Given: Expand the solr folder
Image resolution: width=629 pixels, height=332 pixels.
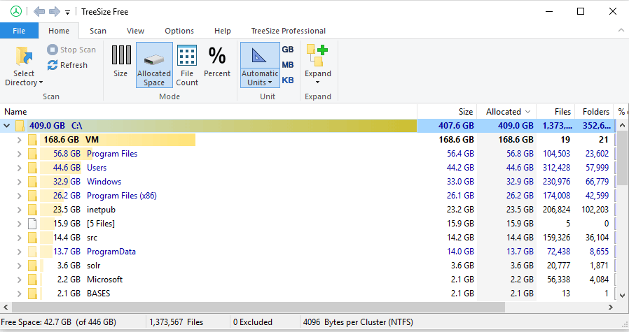Looking at the screenshot, I should tap(19, 266).
